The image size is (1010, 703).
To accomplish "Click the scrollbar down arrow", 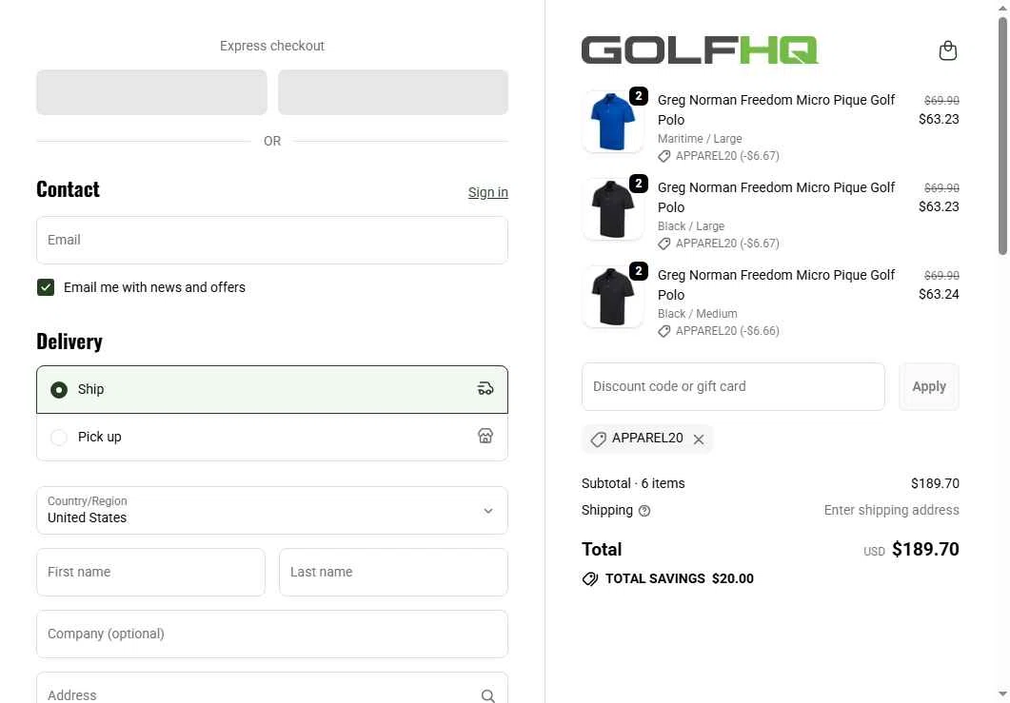I will [x=1003, y=694].
